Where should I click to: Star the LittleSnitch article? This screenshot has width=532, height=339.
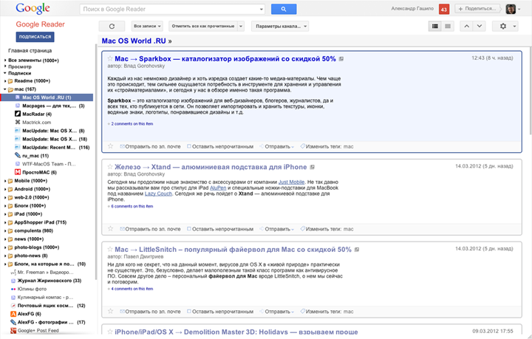pos(110,250)
